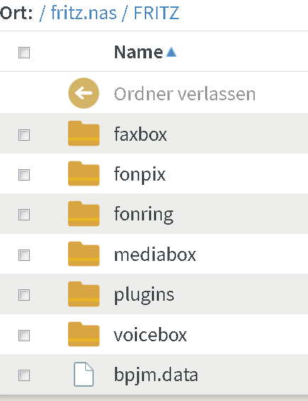This screenshot has height=401, width=308.
Task: Check the box next to mediabox
Action: [x=24, y=255]
